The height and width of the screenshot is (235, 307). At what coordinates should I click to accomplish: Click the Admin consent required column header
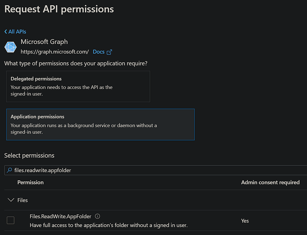[x=270, y=182]
